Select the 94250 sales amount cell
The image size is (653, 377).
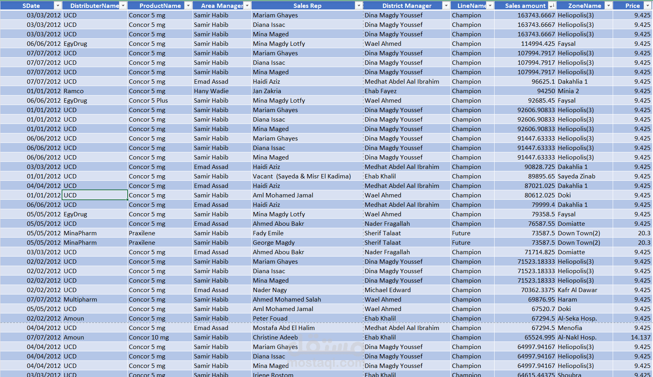525,91
